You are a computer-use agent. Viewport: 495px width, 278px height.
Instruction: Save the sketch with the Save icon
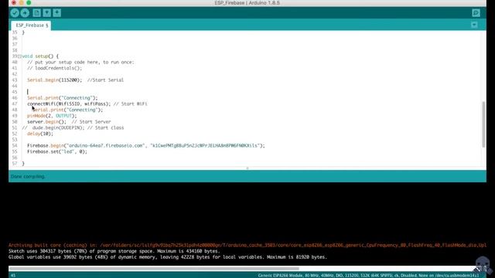56,13
